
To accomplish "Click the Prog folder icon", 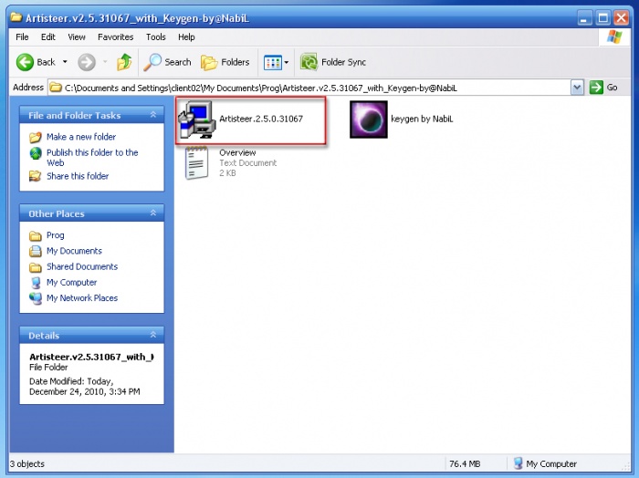I will click(x=36, y=235).
